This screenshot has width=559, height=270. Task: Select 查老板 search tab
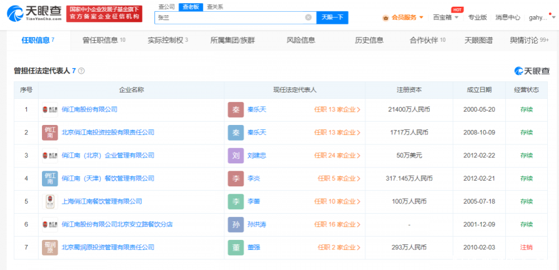click(191, 7)
